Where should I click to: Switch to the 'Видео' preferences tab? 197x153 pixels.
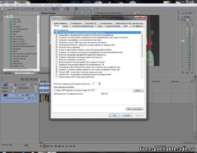(65, 26)
